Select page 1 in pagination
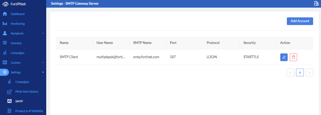Image resolution: width=321 pixels, height=115 pixels. pyautogui.click(x=300, y=72)
